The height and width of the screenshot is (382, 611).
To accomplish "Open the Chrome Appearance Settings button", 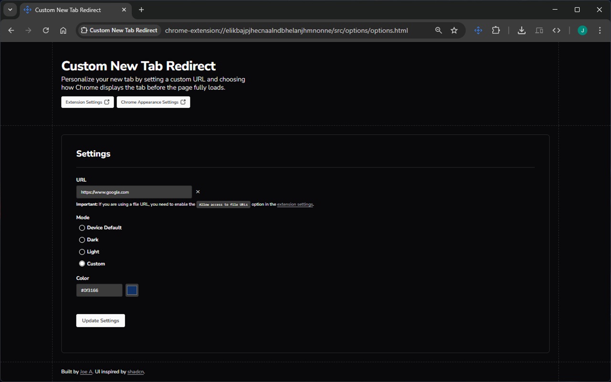I will tap(153, 102).
